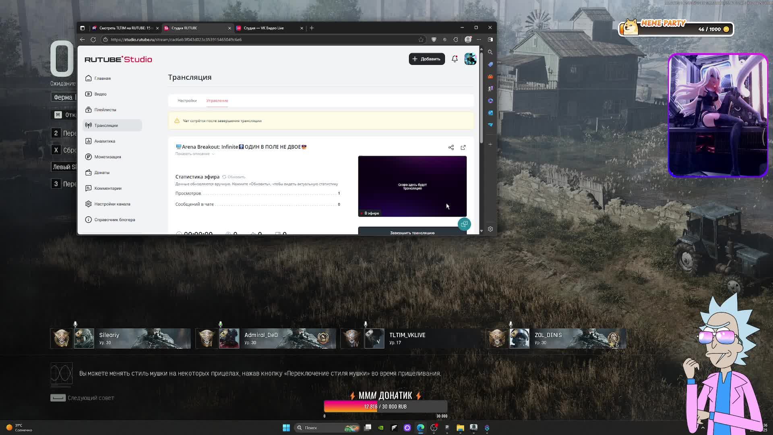Click the notifications bell icon
The image size is (773, 435).
455,59
